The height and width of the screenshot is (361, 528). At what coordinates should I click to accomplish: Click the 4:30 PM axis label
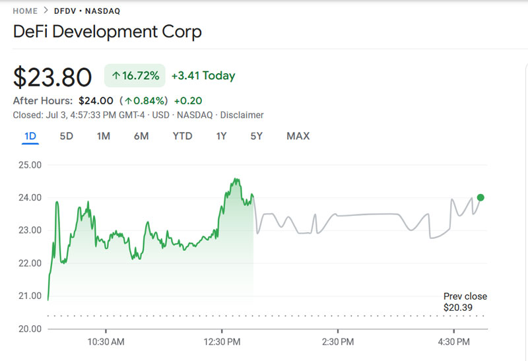click(x=453, y=342)
